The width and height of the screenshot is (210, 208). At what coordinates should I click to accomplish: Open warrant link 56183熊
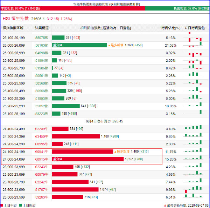click(x=42, y=45)
